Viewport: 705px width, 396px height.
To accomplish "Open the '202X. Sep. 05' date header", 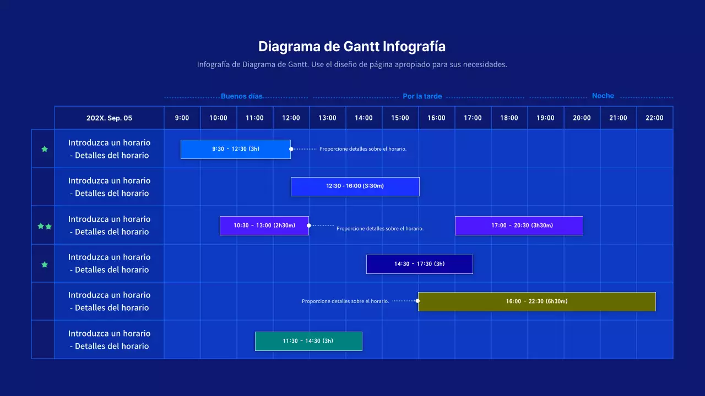I will [x=108, y=117].
